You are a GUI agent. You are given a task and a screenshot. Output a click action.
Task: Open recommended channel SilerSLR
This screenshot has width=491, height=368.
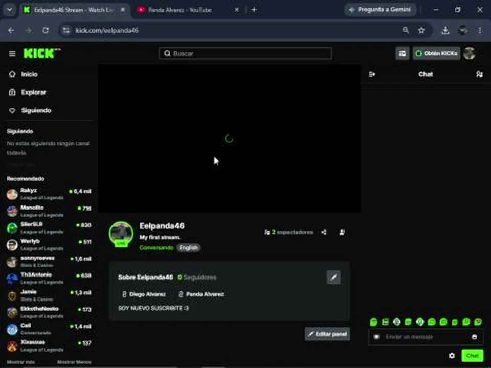(49, 228)
